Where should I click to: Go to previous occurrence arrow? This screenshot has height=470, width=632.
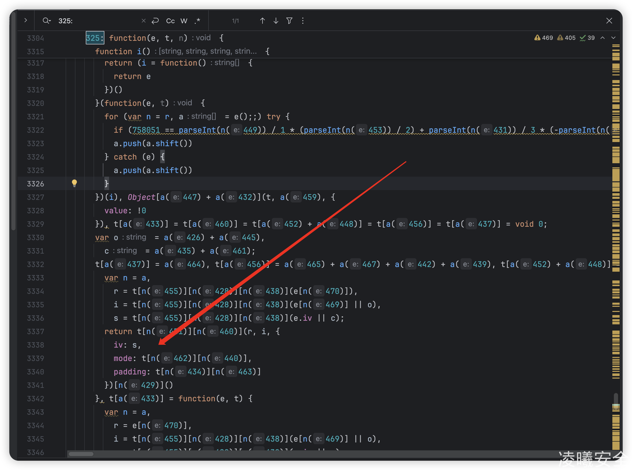(262, 21)
